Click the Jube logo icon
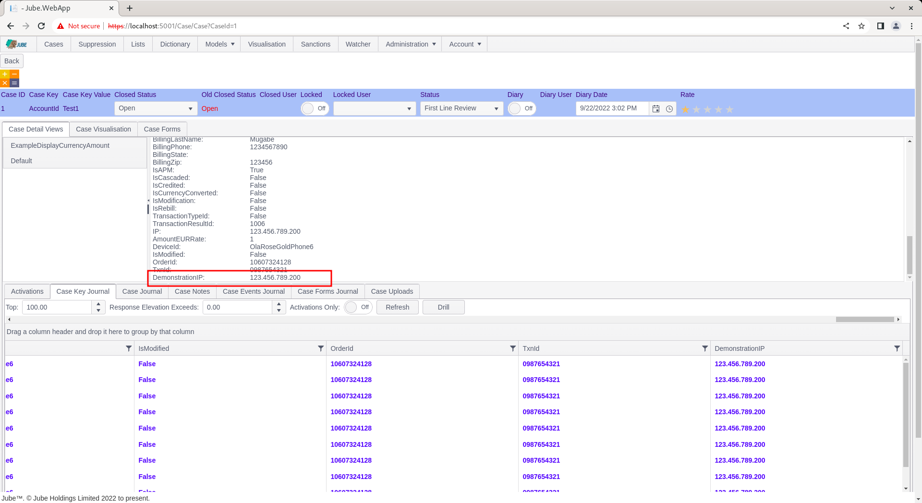 (16, 44)
